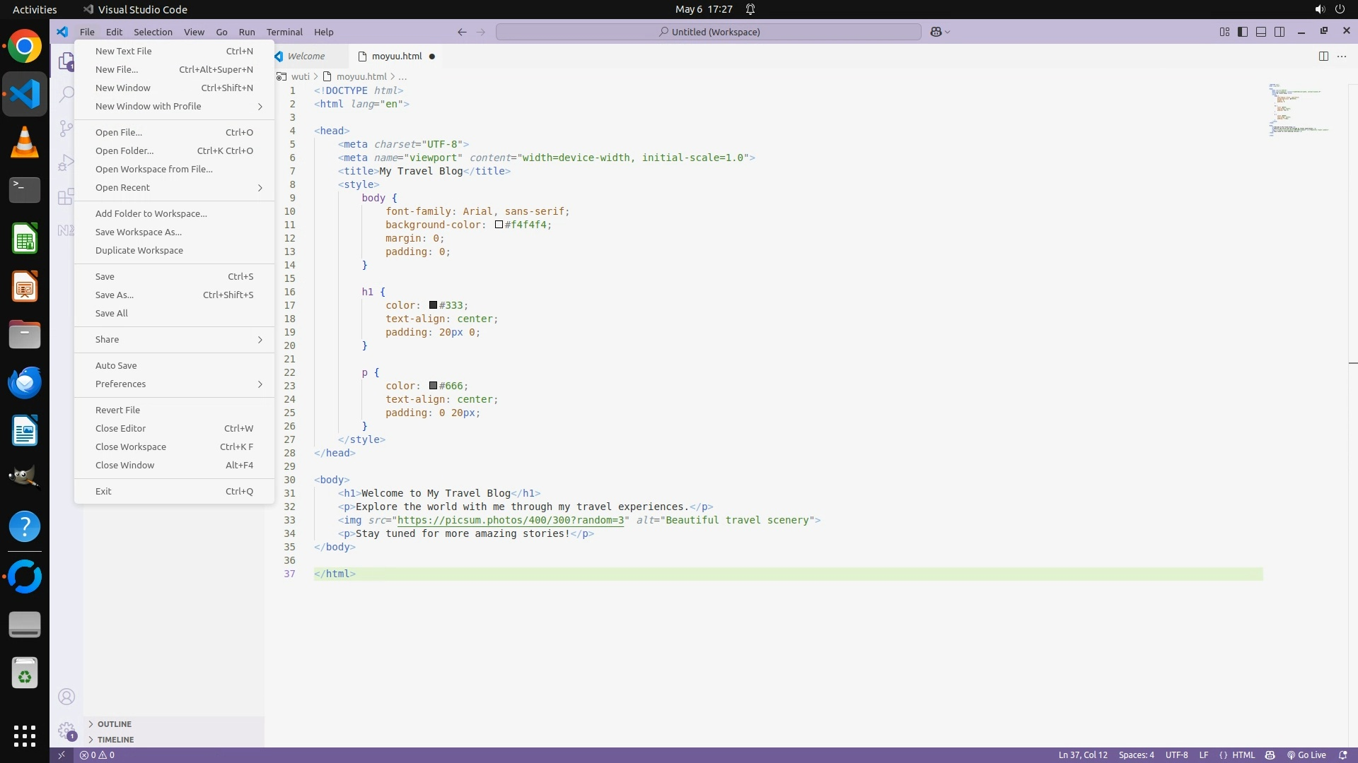This screenshot has width=1358, height=763.
Task: Click the Untitled (Workspace) search box
Action: click(x=709, y=32)
